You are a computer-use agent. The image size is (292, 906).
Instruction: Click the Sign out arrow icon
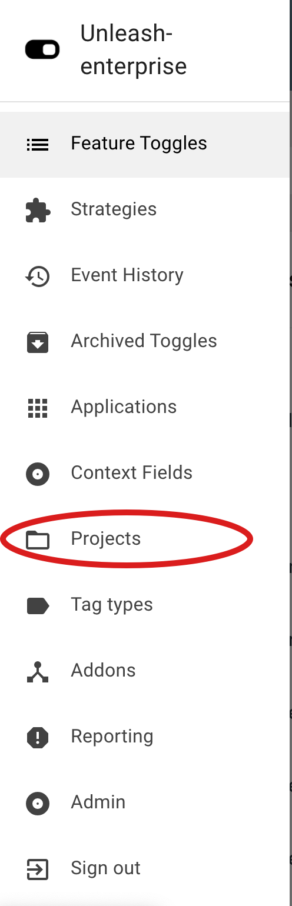(x=38, y=869)
